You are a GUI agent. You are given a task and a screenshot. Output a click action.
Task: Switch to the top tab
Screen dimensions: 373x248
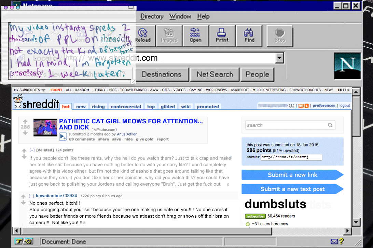pos(151,107)
